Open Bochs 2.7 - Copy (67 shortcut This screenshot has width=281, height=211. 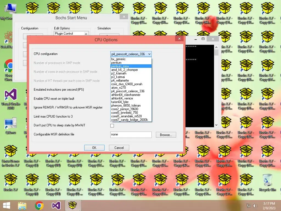(267, 70)
